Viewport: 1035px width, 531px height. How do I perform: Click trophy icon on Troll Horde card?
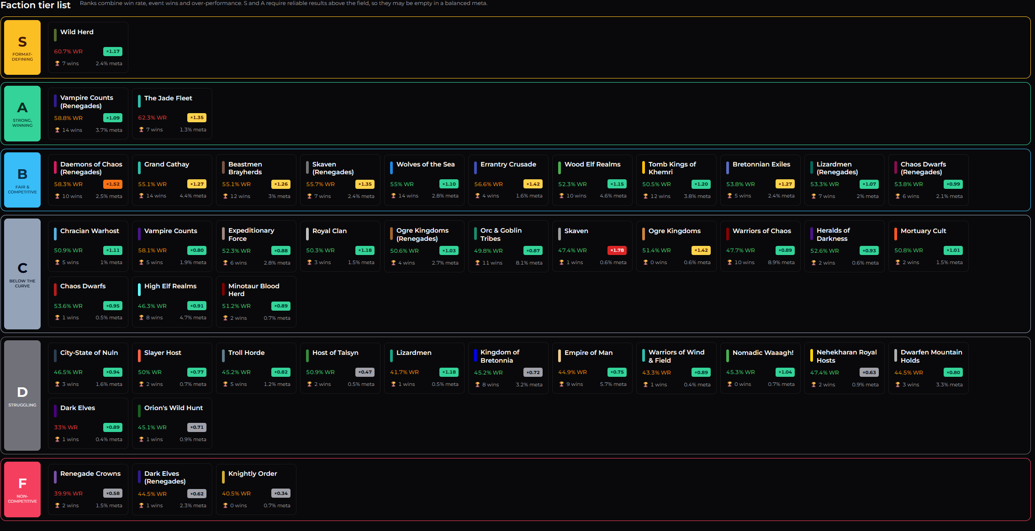click(x=225, y=384)
